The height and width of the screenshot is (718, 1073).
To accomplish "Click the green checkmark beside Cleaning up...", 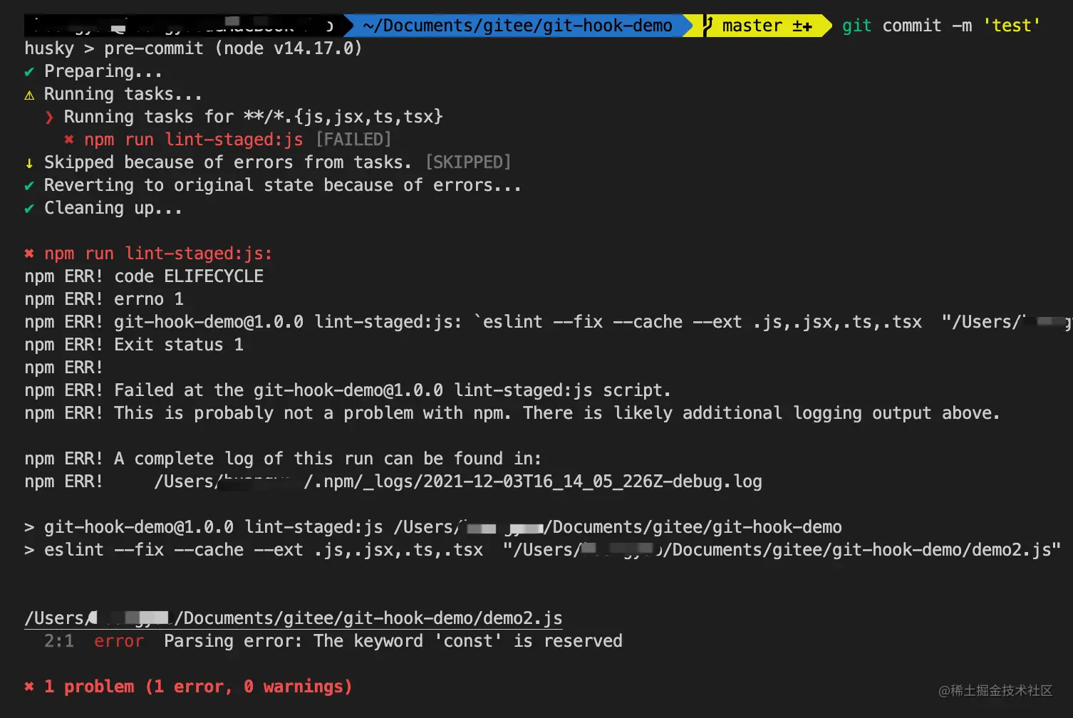I will 29,209.
